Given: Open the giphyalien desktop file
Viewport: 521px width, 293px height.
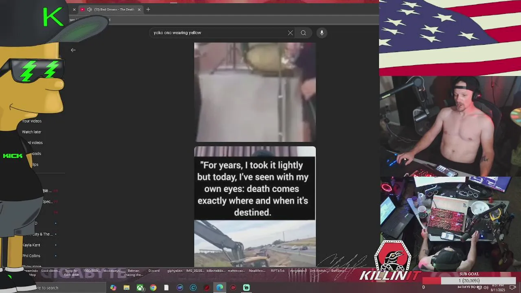Looking at the screenshot, I should coord(175,271).
